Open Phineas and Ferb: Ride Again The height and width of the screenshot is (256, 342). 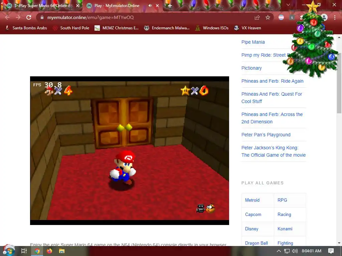273,81
